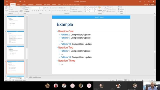Start slideshow from beginning via quick toolbar
The image size is (160, 90).
(x=20, y=1)
